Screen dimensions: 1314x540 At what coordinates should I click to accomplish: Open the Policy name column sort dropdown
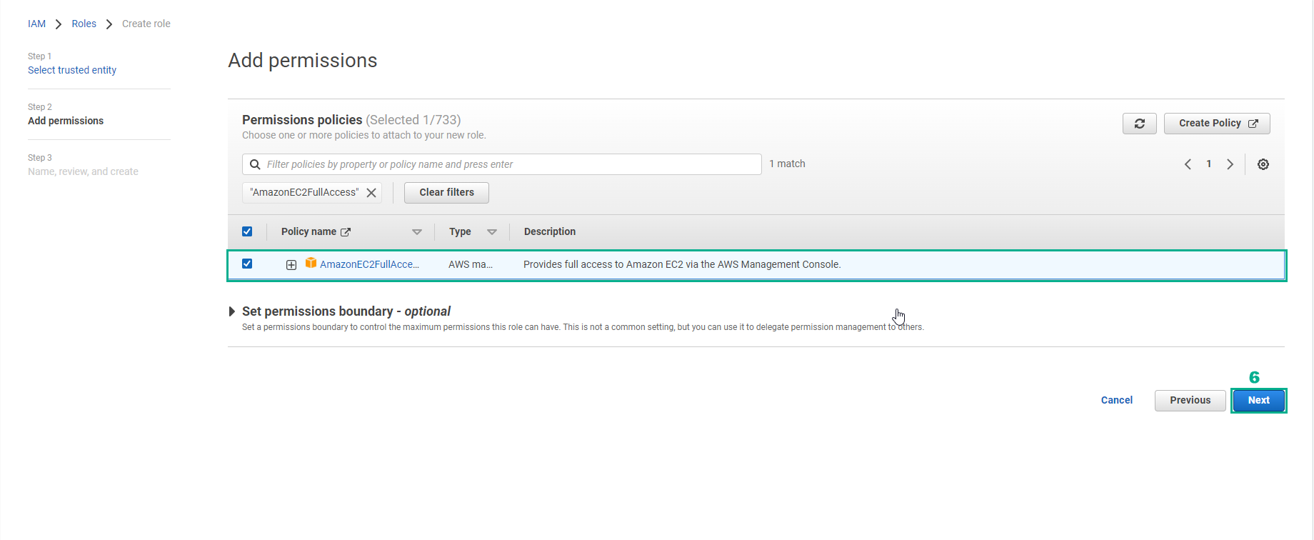click(x=417, y=232)
